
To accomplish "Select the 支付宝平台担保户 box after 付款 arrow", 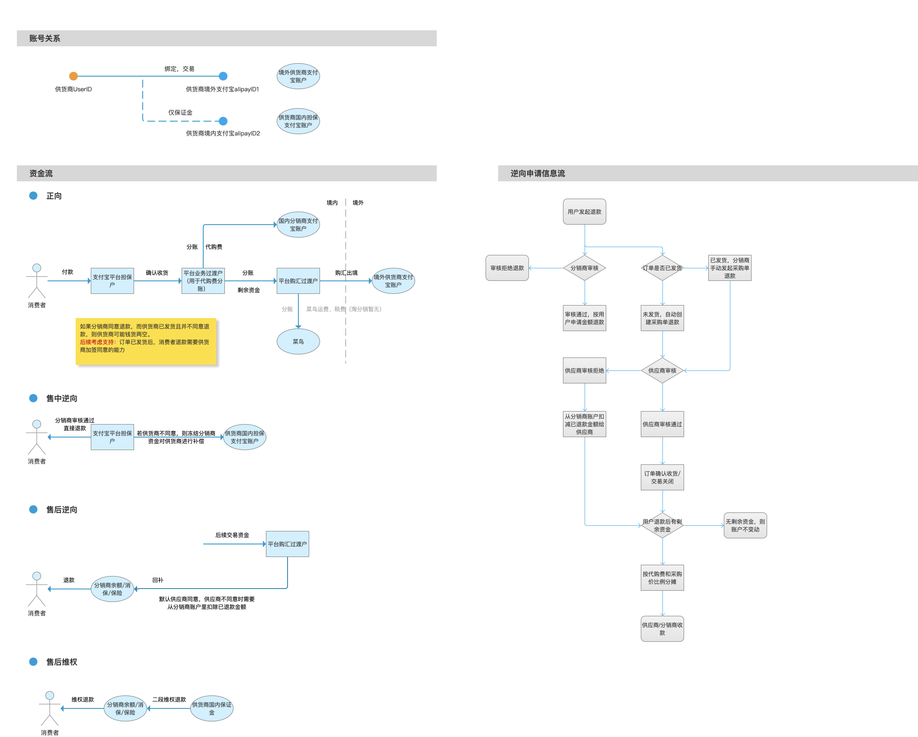I will (x=112, y=281).
